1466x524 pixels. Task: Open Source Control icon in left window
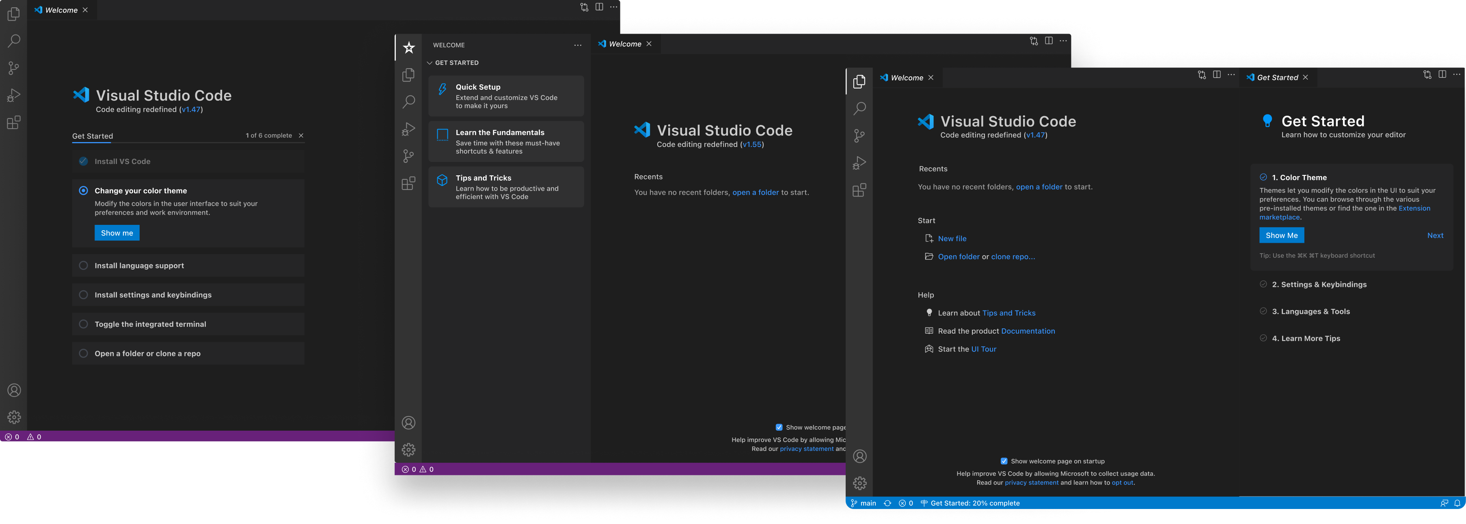14,68
